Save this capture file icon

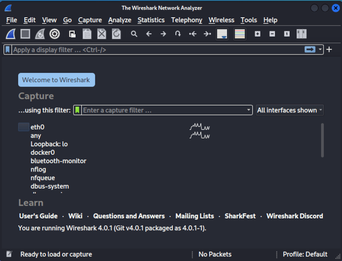pos(87,34)
